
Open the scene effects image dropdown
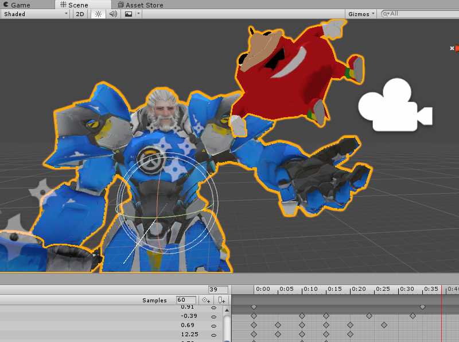click(x=131, y=14)
